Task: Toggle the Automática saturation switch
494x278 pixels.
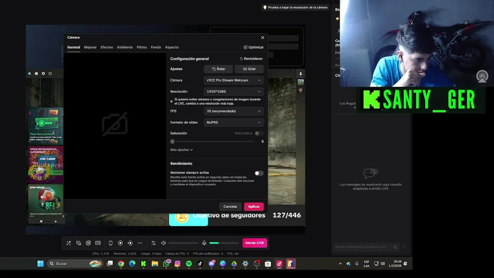Action: [x=259, y=133]
